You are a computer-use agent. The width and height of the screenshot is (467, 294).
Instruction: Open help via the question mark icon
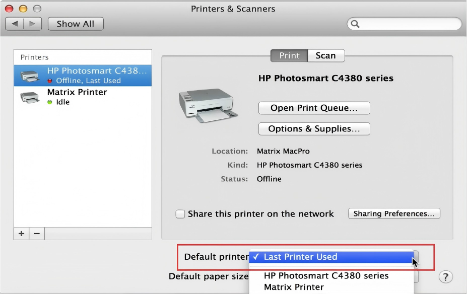point(445,276)
